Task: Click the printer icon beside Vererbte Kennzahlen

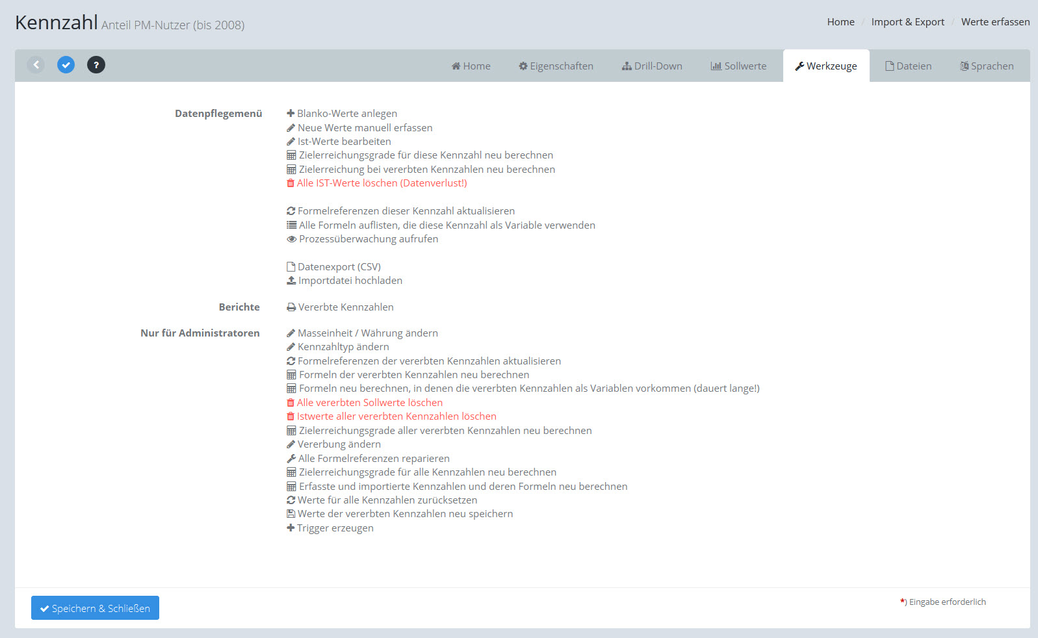Action: pyautogui.click(x=291, y=307)
